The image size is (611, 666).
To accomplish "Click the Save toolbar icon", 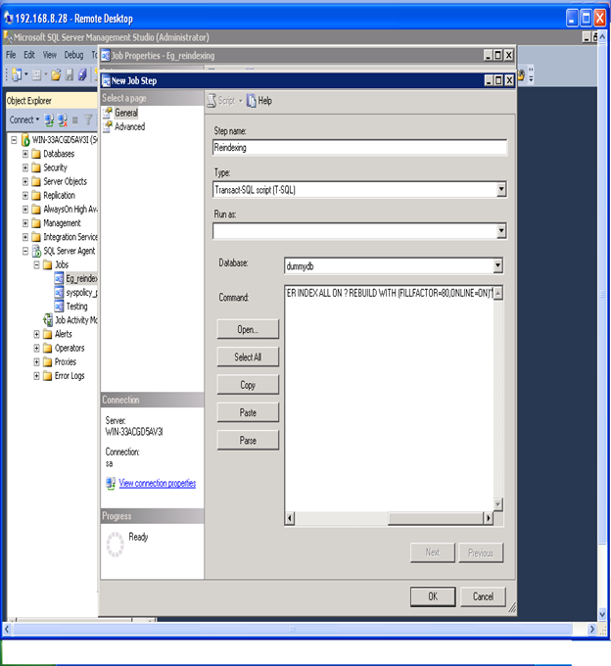I will pos(70,75).
